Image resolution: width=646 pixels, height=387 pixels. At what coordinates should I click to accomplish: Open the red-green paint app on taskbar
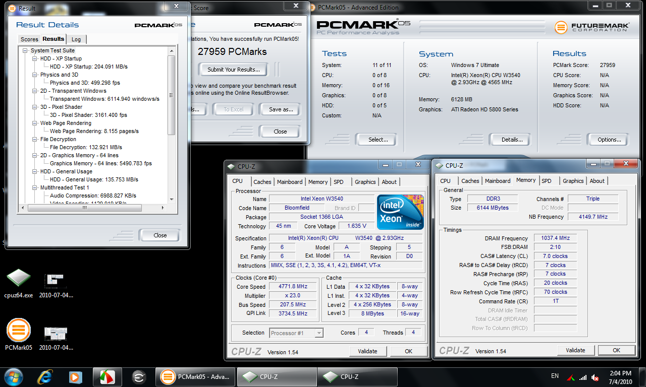coord(107,376)
